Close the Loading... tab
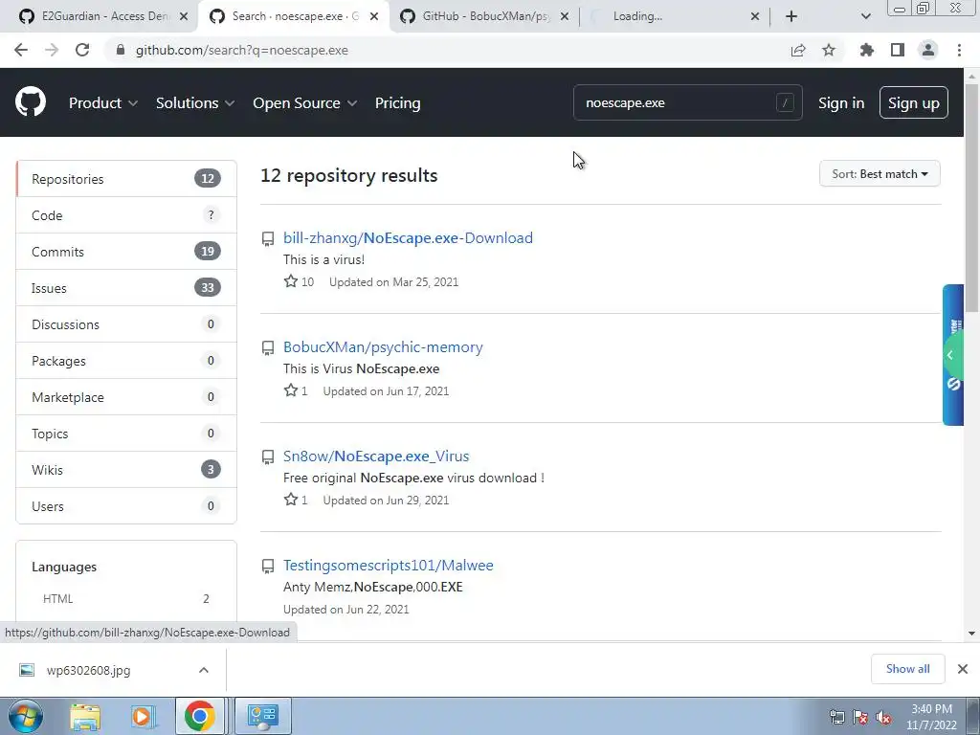The image size is (980, 735). pyautogui.click(x=755, y=16)
